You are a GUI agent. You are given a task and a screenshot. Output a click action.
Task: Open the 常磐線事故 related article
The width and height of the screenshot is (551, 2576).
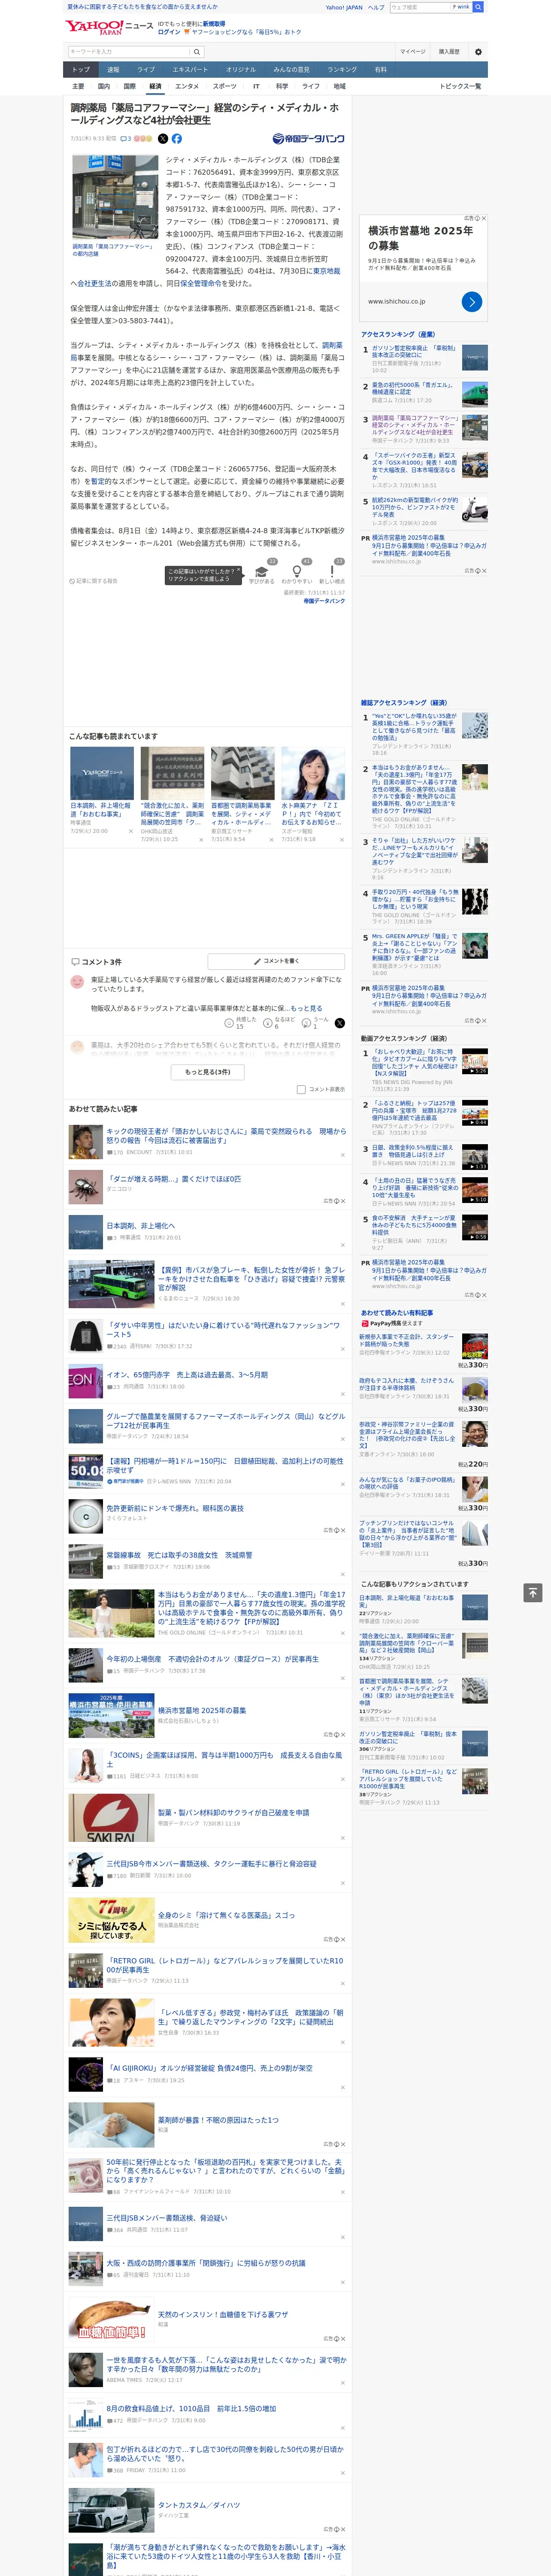[179, 1555]
